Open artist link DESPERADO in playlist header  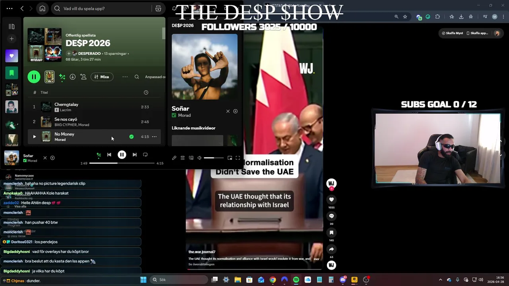pos(89,53)
